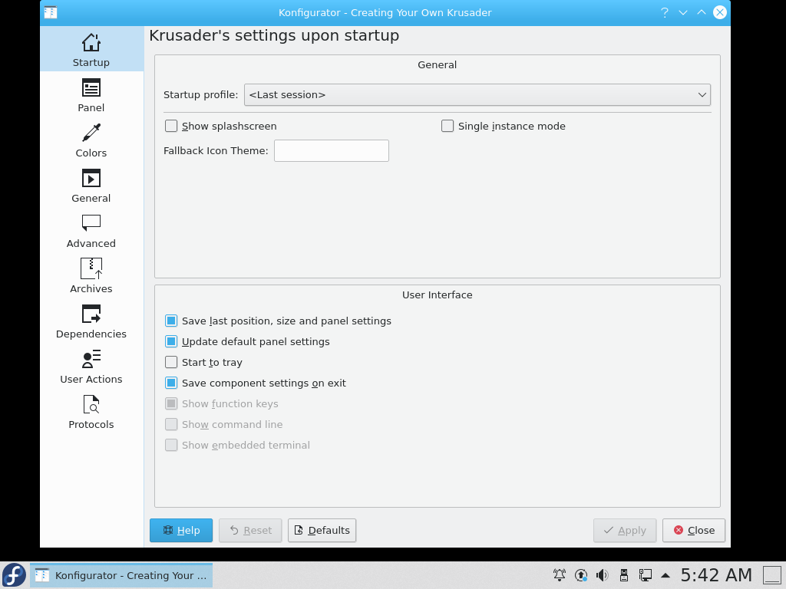The width and height of the screenshot is (786, 589).
Task: Click the heading Krusader's settings upon startup
Action: 274,35
